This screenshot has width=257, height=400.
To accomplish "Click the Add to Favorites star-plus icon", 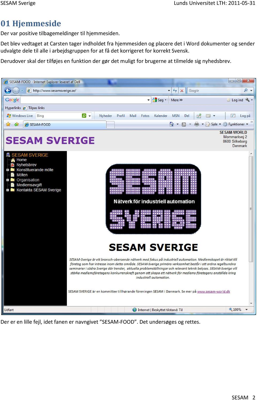I will point(17,124).
